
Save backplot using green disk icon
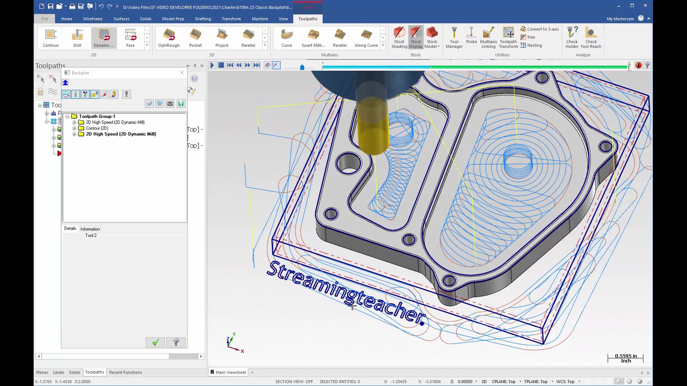click(x=181, y=104)
